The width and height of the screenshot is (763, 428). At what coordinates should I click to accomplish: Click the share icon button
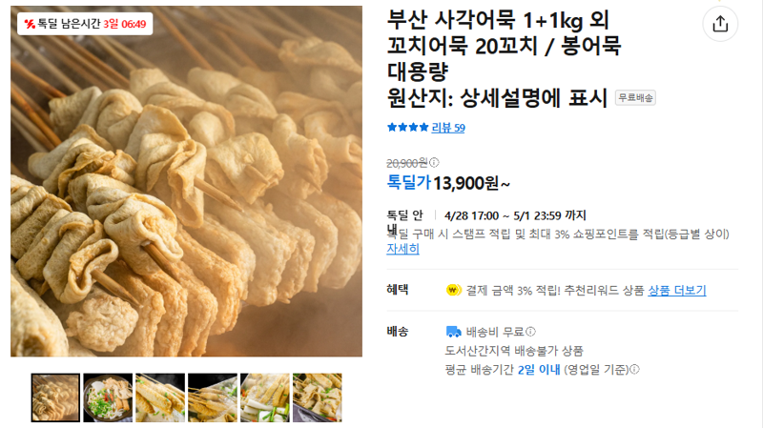point(720,24)
